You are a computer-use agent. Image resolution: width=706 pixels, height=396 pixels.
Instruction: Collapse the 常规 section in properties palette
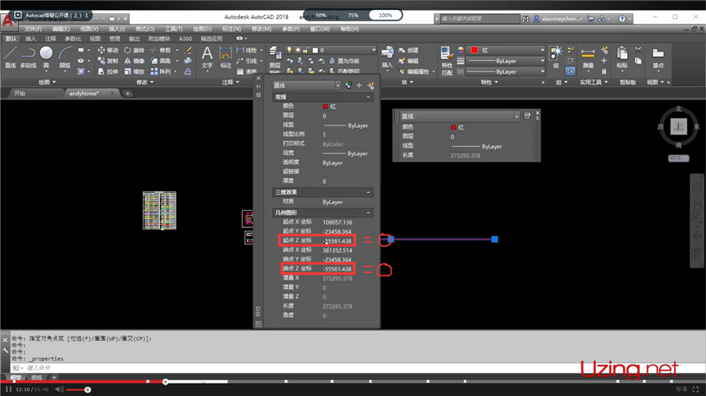368,97
